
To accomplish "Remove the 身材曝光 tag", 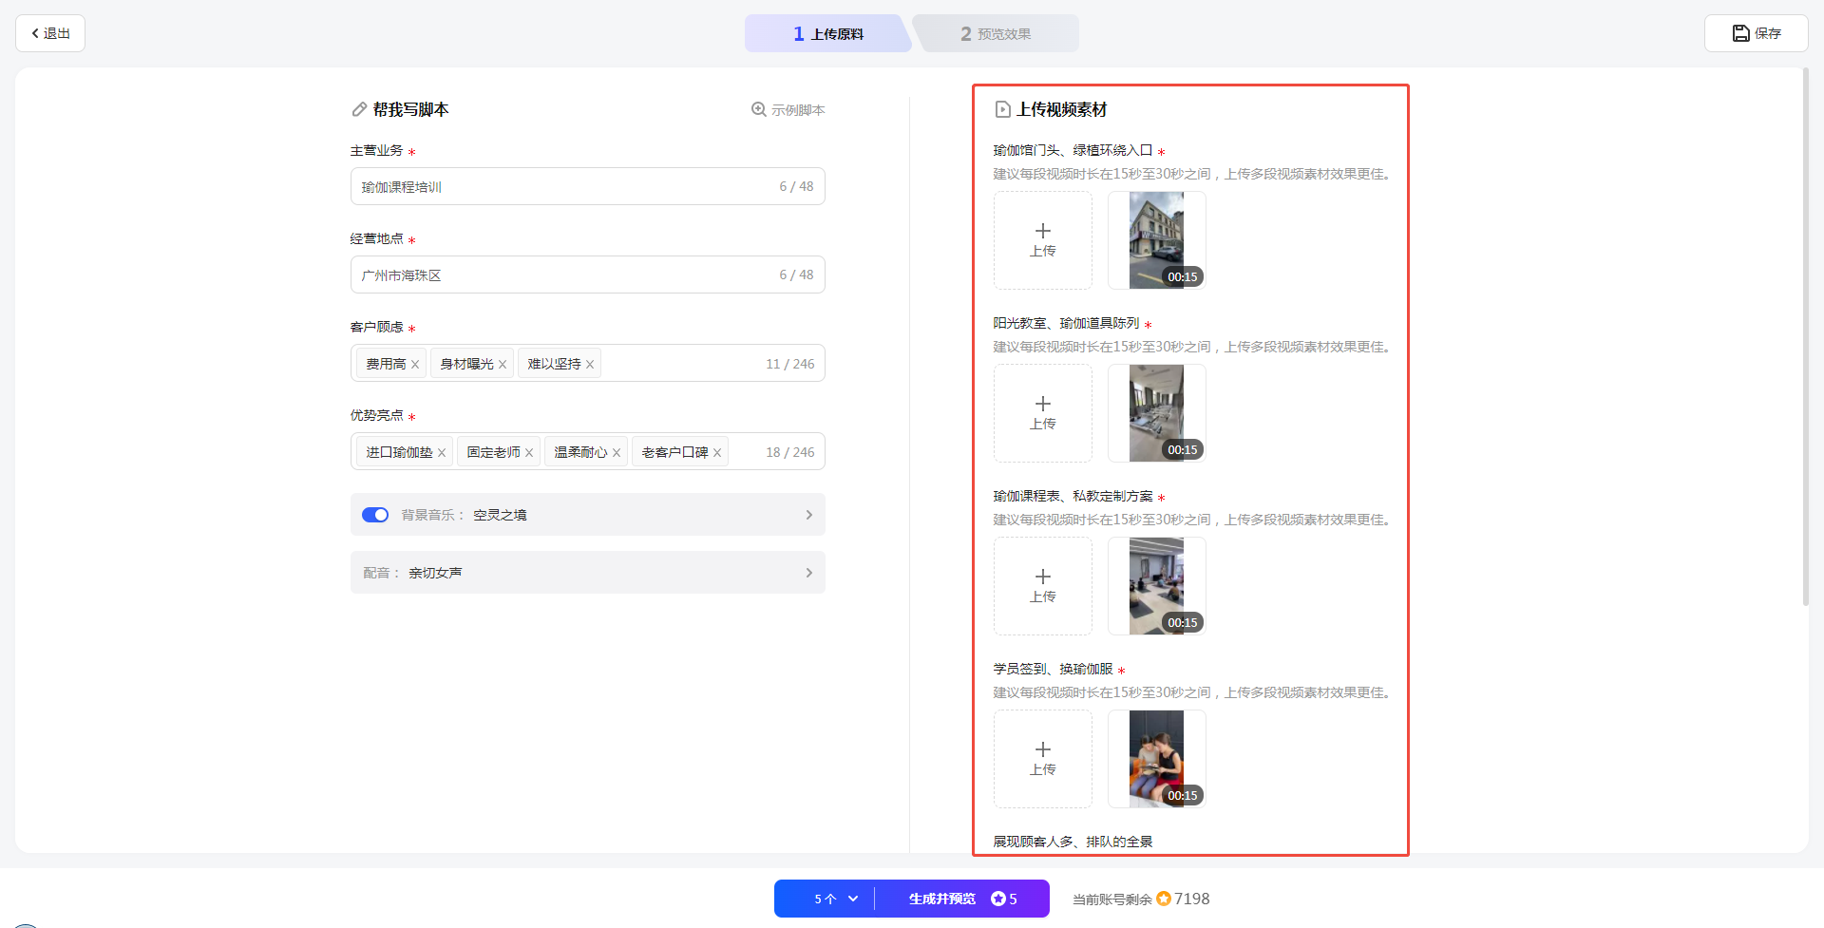I will [503, 365].
